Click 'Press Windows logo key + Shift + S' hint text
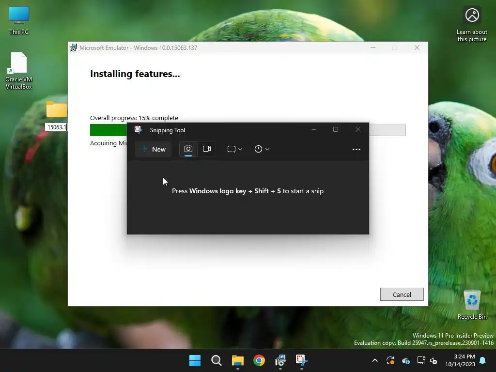Viewport: 496px width, 372px height. 248,191
